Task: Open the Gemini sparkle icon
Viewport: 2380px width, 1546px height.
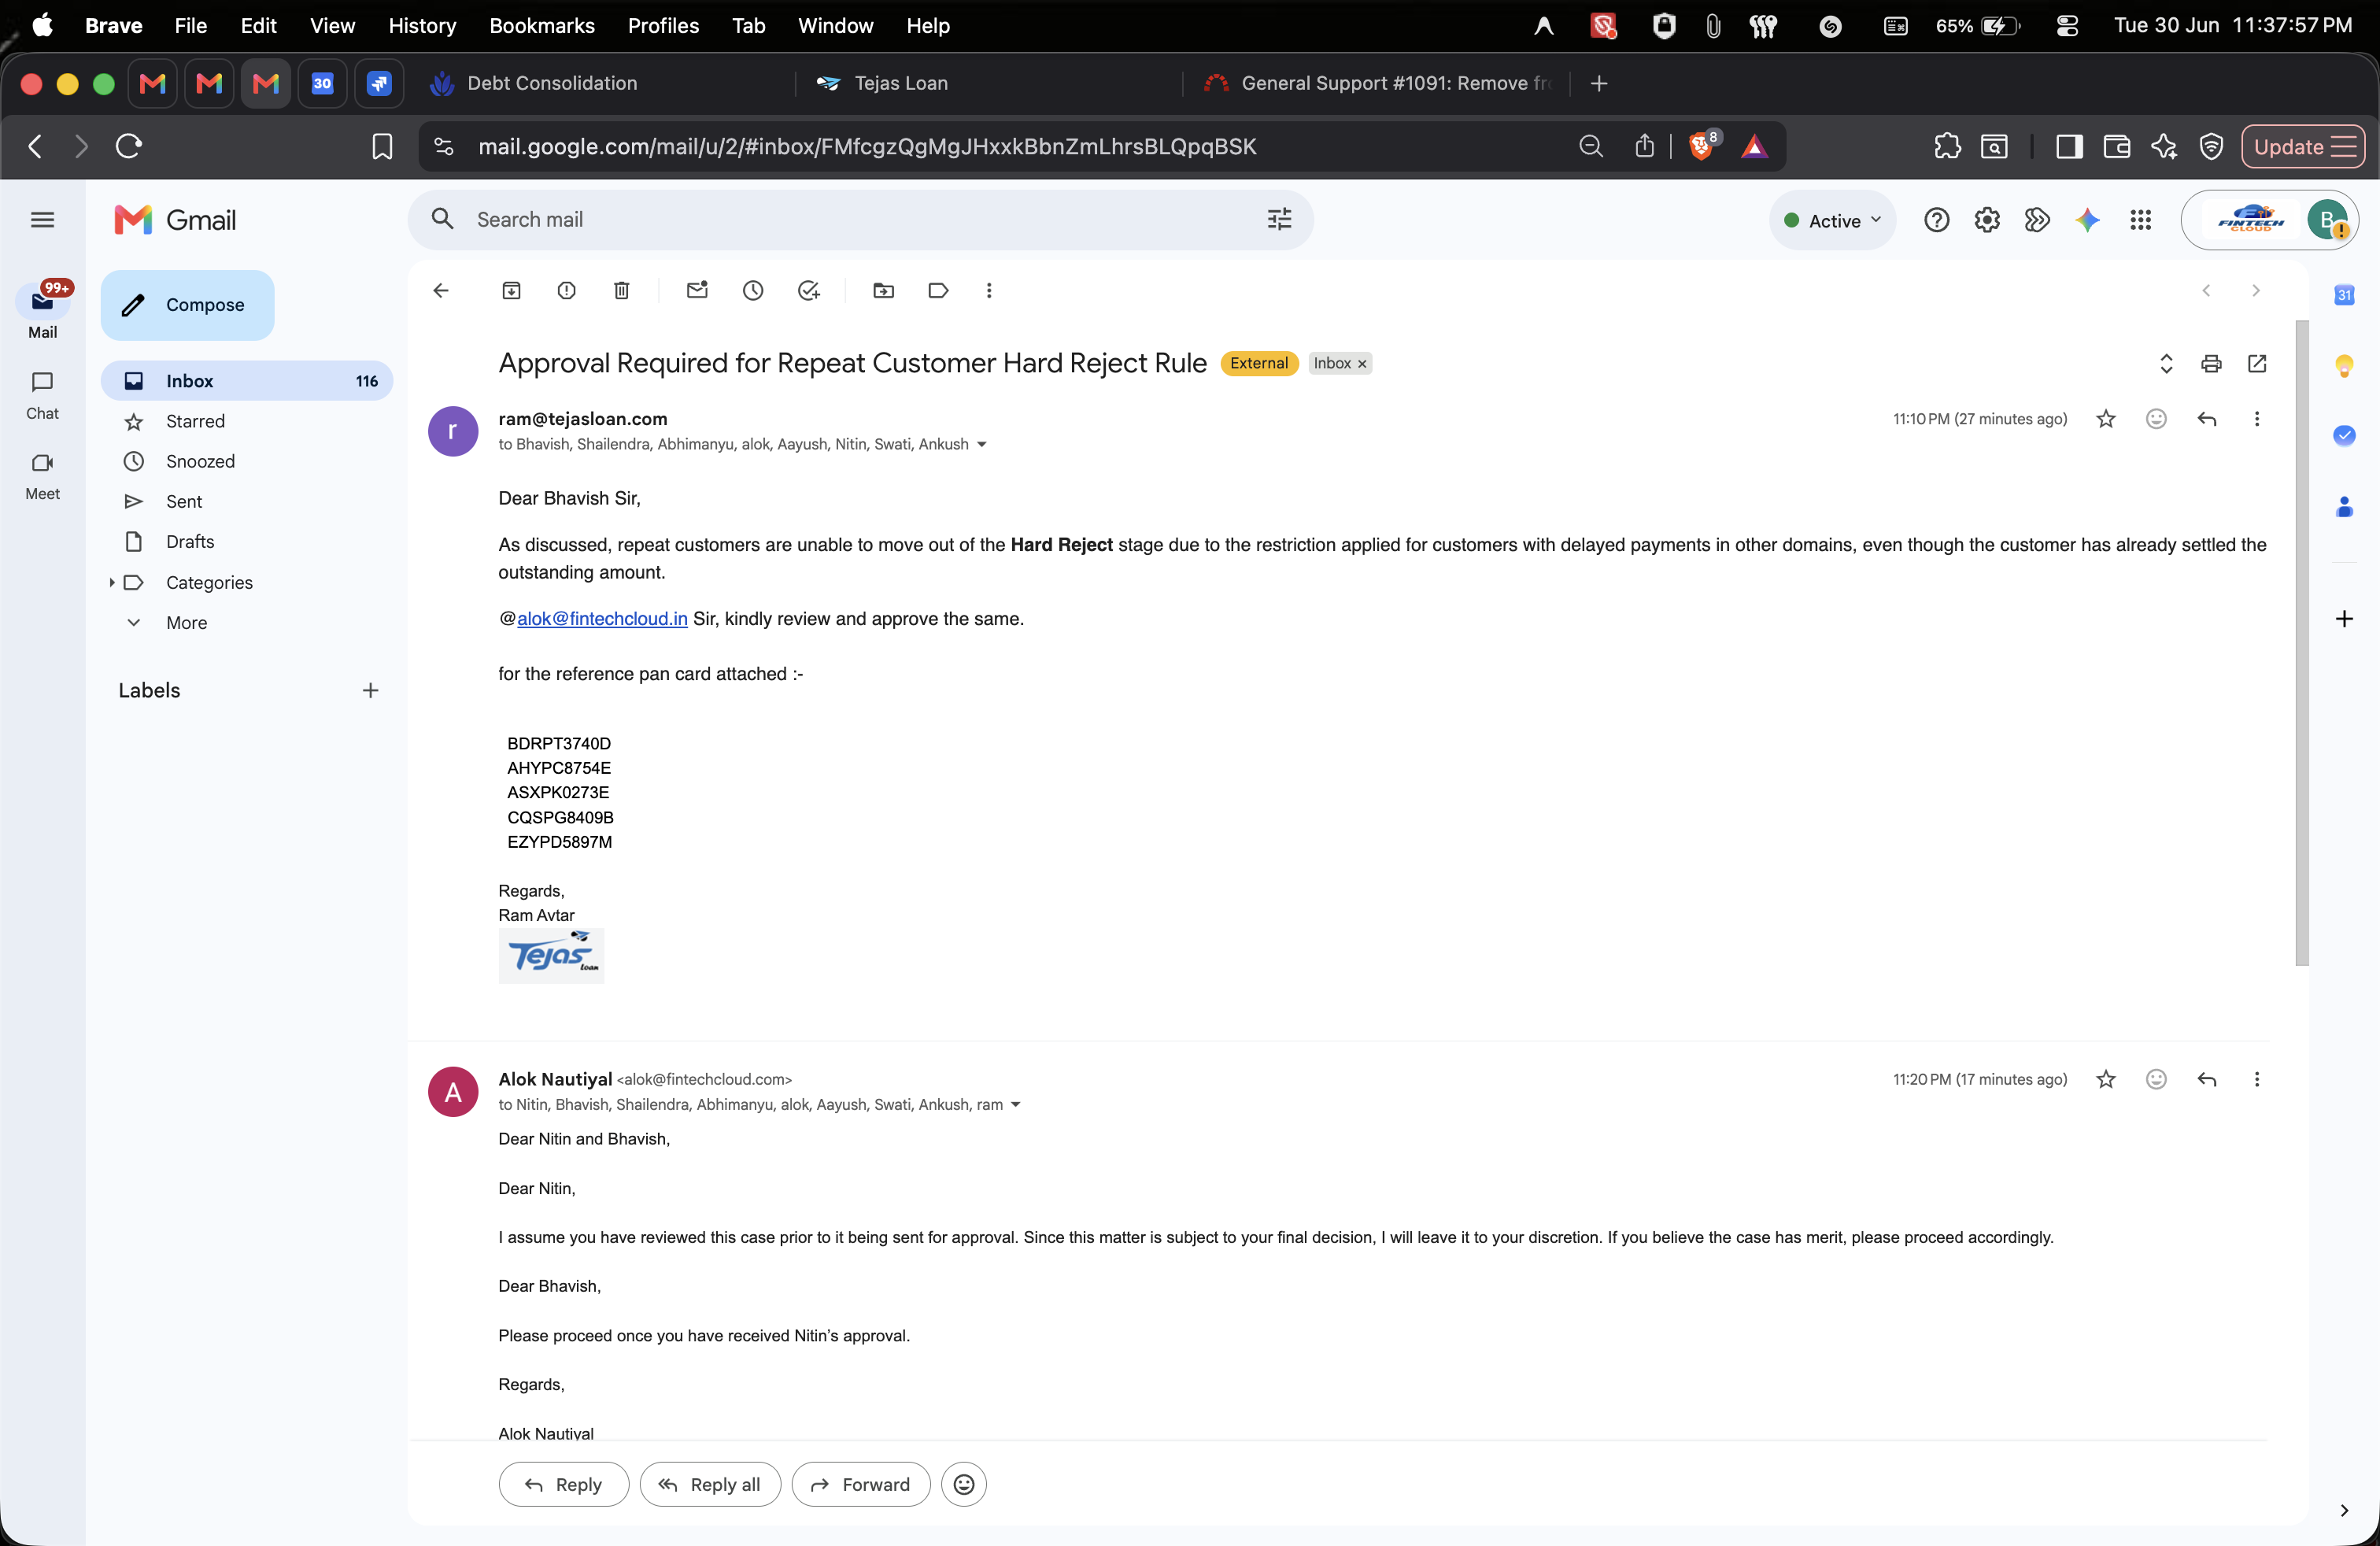Action: click(2087, 220)
